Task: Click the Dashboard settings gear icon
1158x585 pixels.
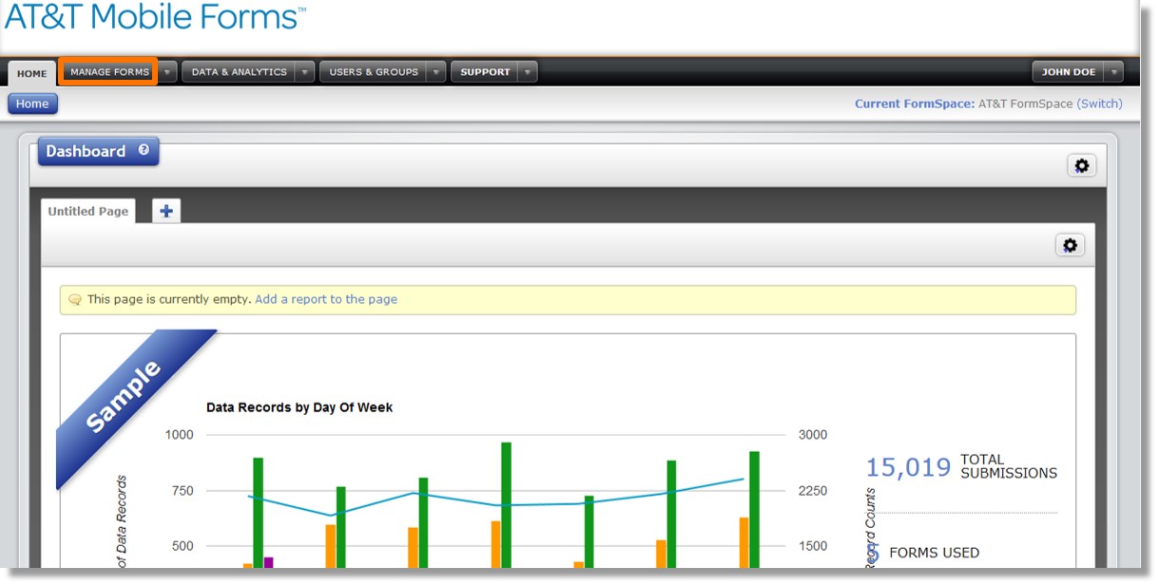Action: (1081, 165)
